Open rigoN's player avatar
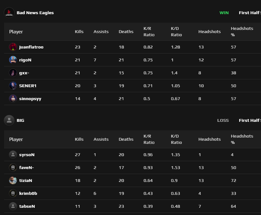The width and height of the screenshot is (261, 215). 13,60
